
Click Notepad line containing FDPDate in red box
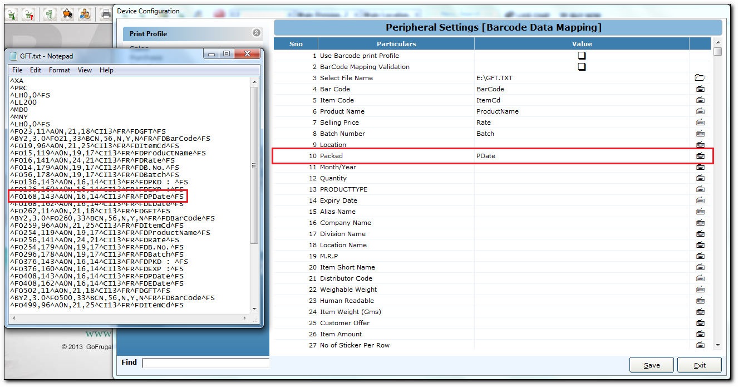click(x=97, y=197)
